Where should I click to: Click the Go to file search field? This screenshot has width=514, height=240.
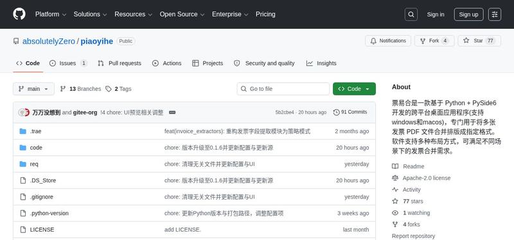point(283,89)
